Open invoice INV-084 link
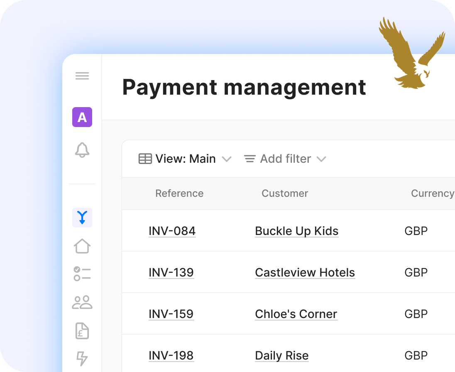The height and width of the screenshot is (372, 455). (x=172, y=231)
